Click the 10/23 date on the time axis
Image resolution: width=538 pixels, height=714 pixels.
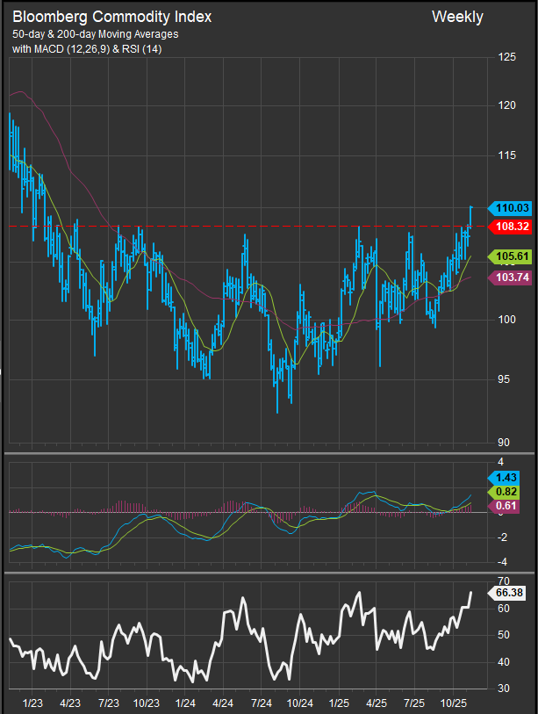click(x=146, y=703)
